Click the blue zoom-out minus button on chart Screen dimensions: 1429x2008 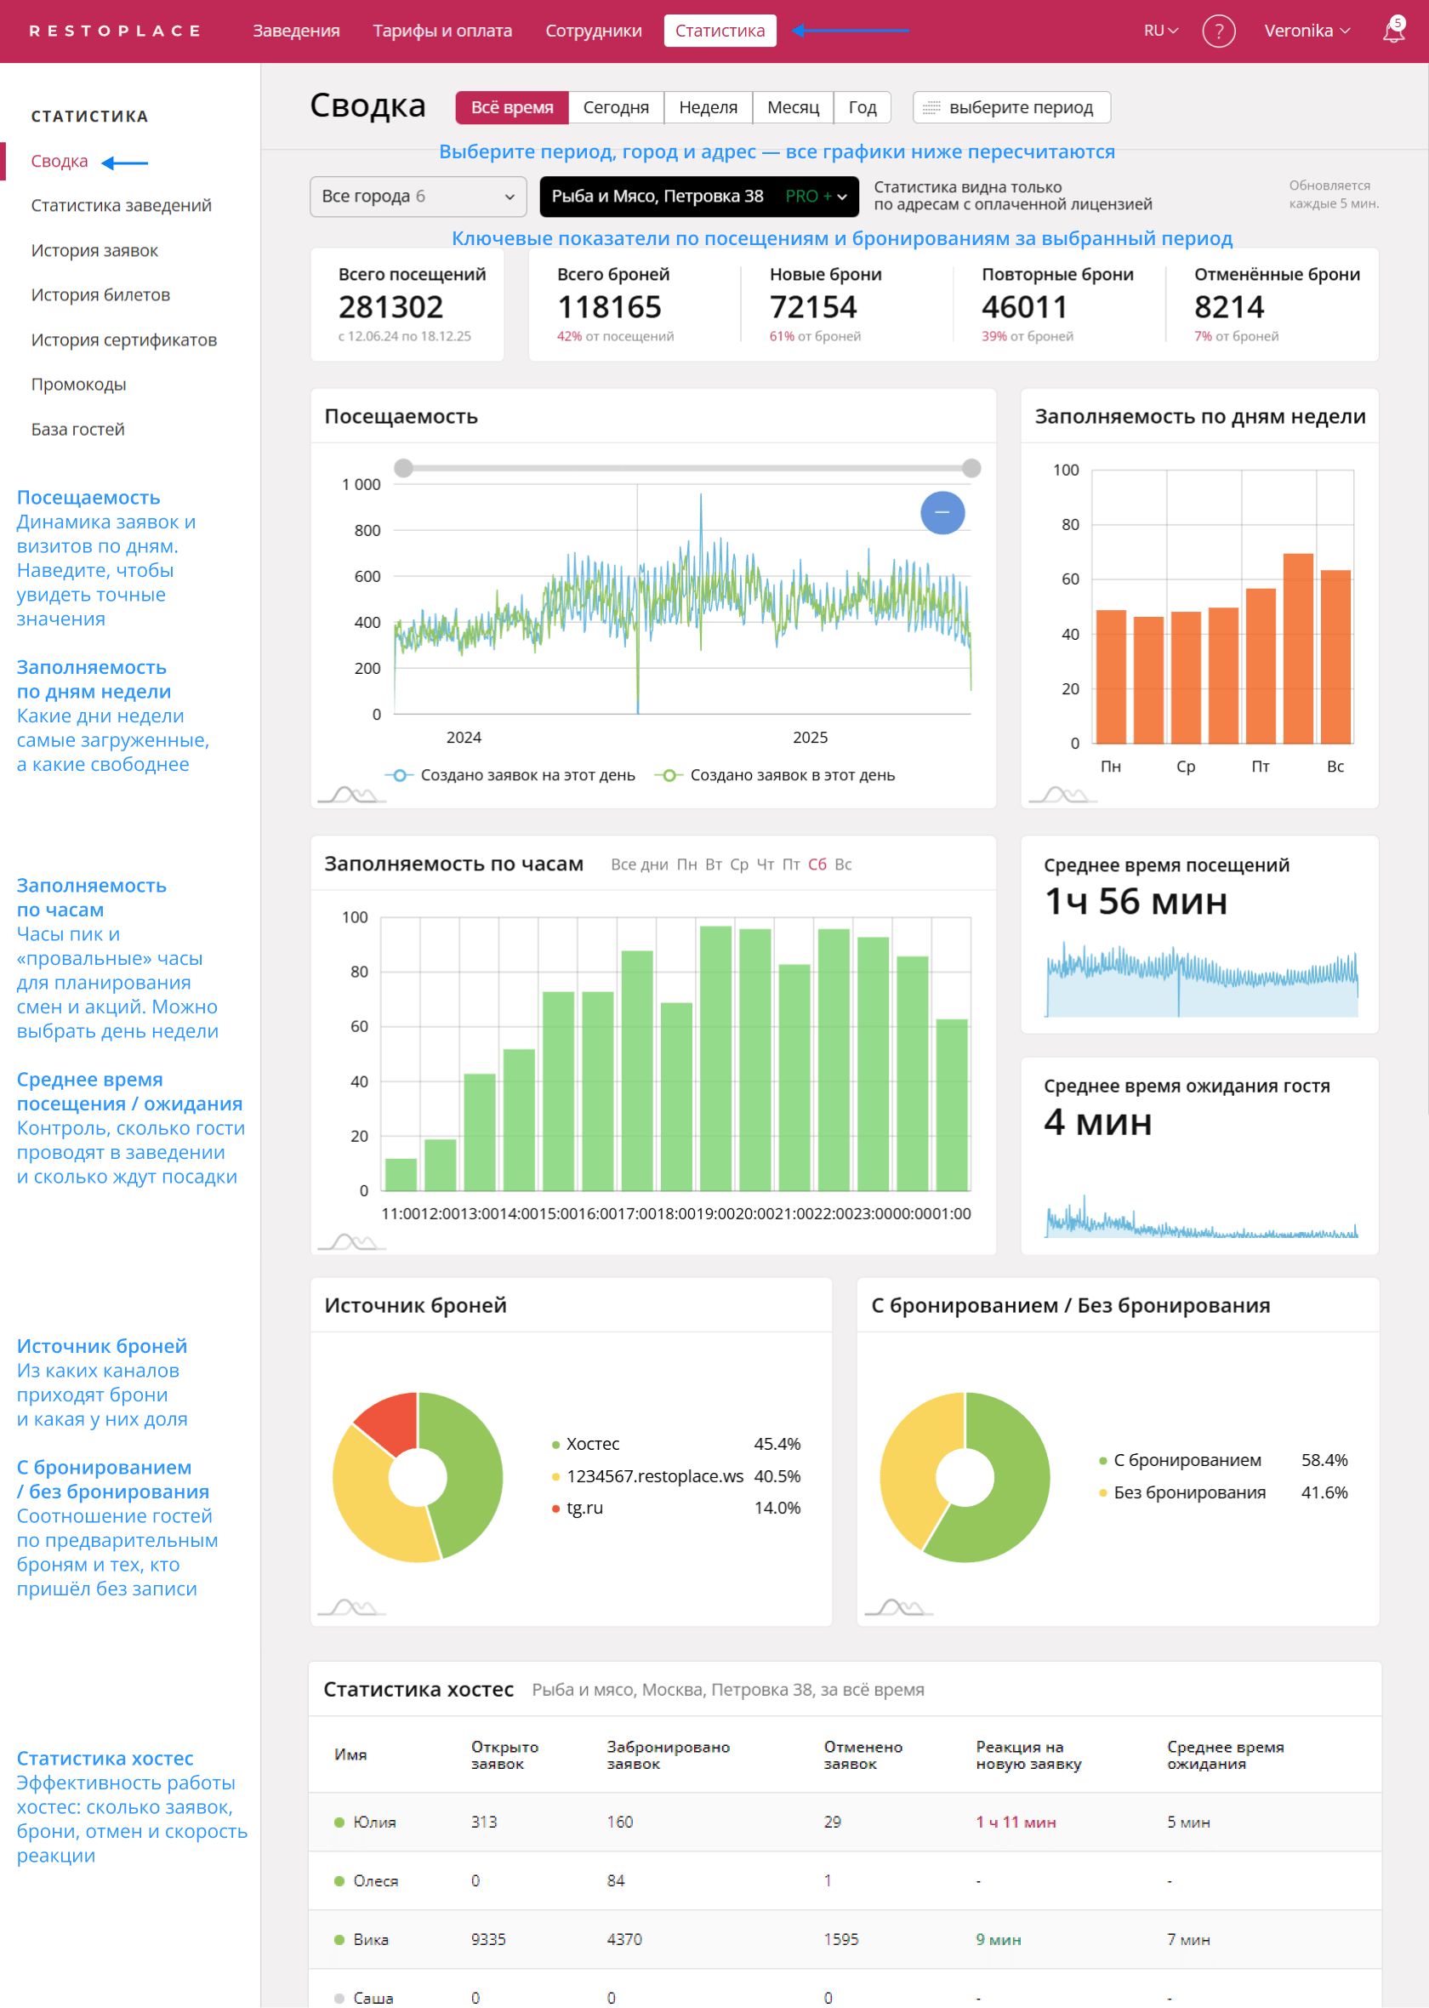point(942,513)
